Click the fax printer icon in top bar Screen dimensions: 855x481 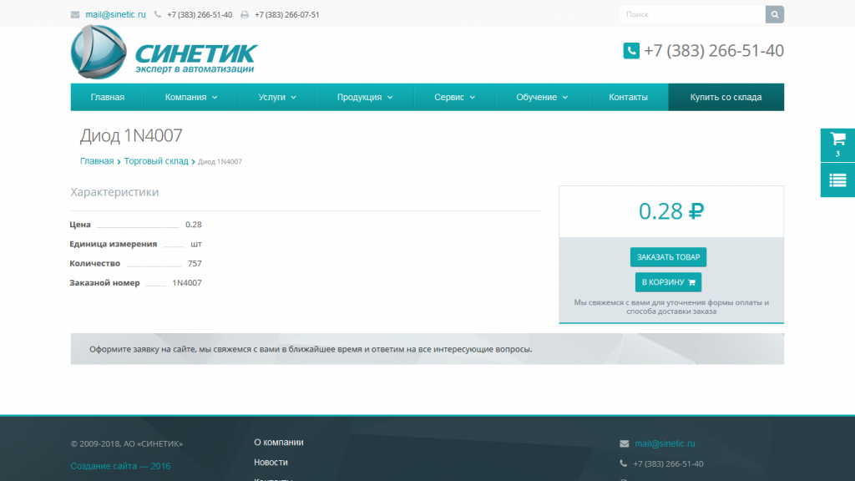pos(245,15)
